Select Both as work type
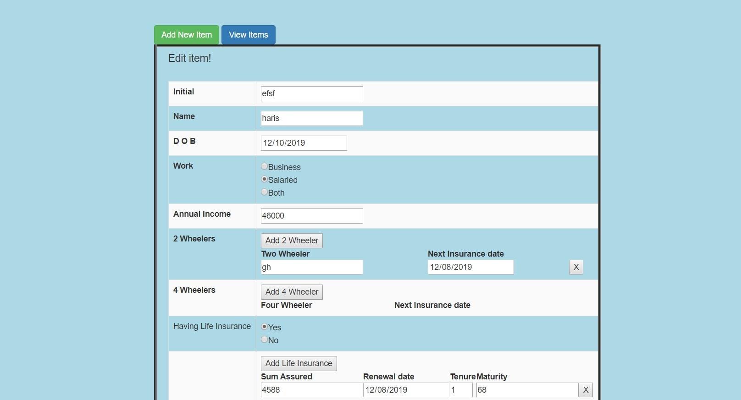 coord(265,192)
